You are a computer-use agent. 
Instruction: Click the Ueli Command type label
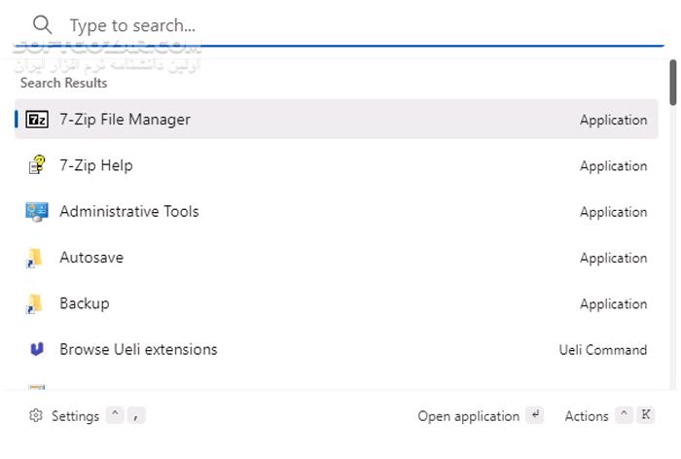tap(603, 349)
